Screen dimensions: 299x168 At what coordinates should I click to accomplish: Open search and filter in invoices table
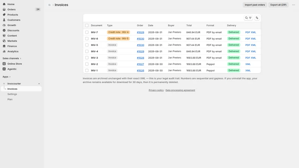tap(248, 18)
